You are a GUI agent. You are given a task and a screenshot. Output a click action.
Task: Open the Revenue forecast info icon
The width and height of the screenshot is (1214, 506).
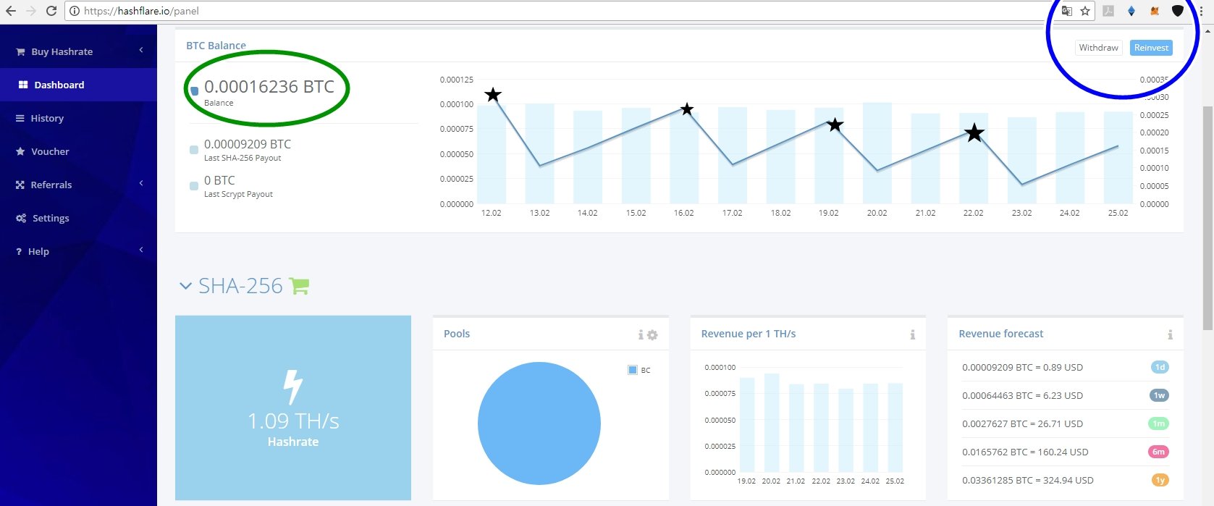(x=1170, y=334)
